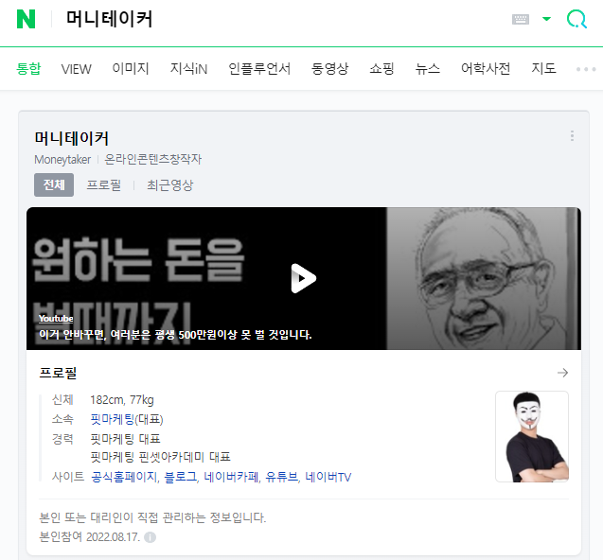Open the 유튜브 site link
Image resolution: width=603 pixels, height=560 pixels.
point(281,477)
